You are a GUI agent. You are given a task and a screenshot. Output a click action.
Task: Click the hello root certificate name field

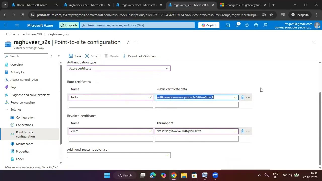(x=111, y=97)
